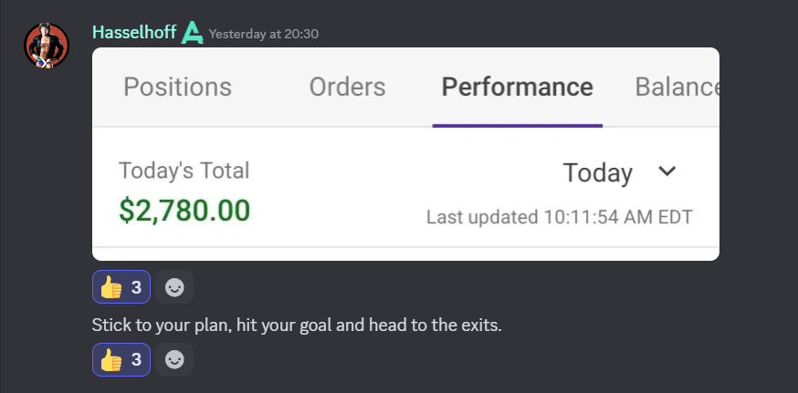The width and height of the screenshot is (798, 393).
Task: Select the Orders tab in screenshot
Action: [348, 87]
